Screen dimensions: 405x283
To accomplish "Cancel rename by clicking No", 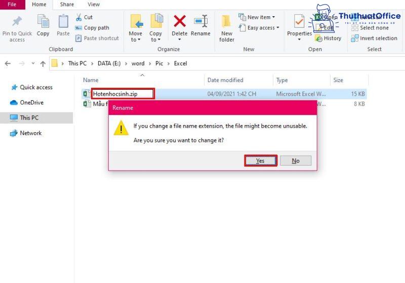I will pos(296,160).
